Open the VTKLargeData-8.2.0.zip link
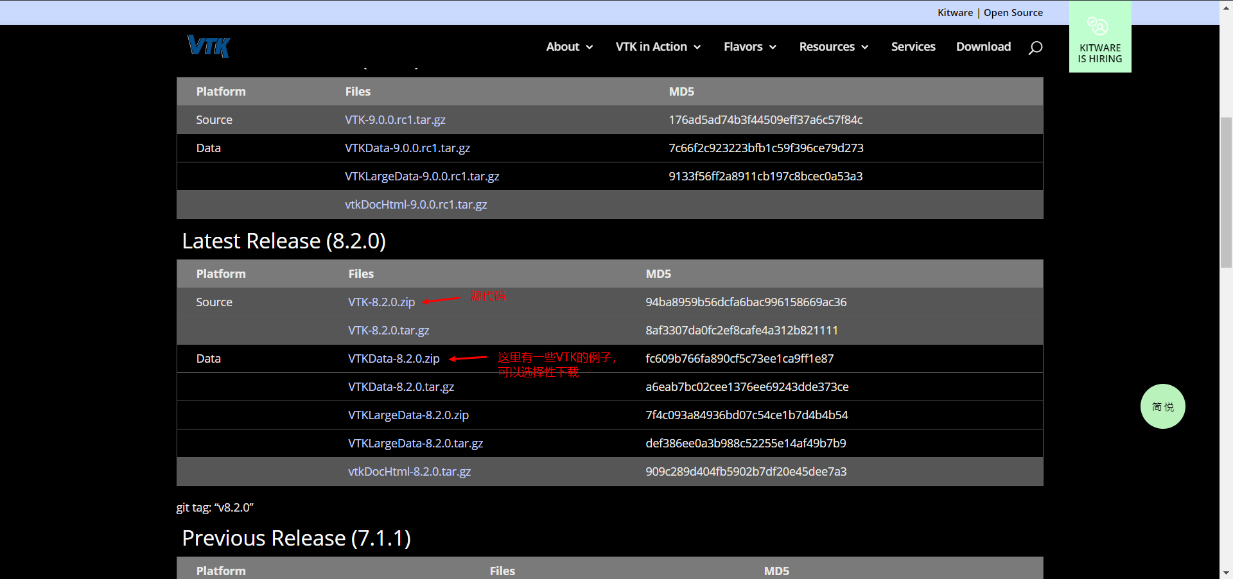 pos(408,415)
